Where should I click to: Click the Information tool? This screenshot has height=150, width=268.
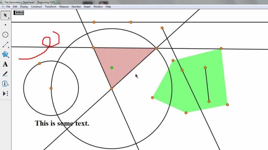(x=5, y=84)
